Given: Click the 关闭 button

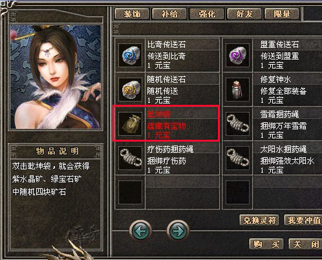Looking at the screenshot, I should click(305, 244).
